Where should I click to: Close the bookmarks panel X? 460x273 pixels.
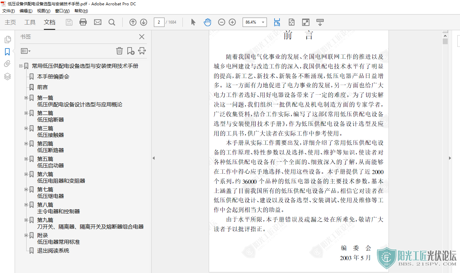click(142, 37)
